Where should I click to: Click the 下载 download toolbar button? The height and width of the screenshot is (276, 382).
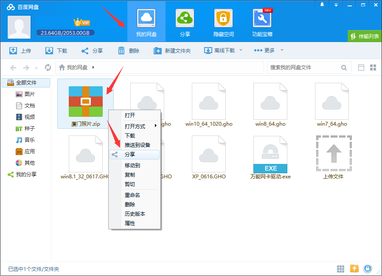coord(56,51)
